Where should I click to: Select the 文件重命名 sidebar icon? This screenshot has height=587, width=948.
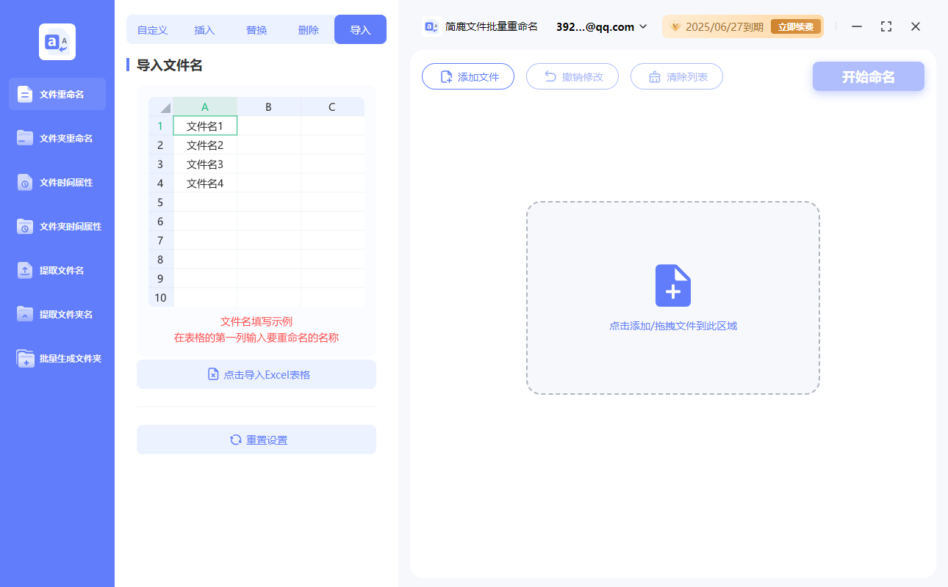point(57,94)
